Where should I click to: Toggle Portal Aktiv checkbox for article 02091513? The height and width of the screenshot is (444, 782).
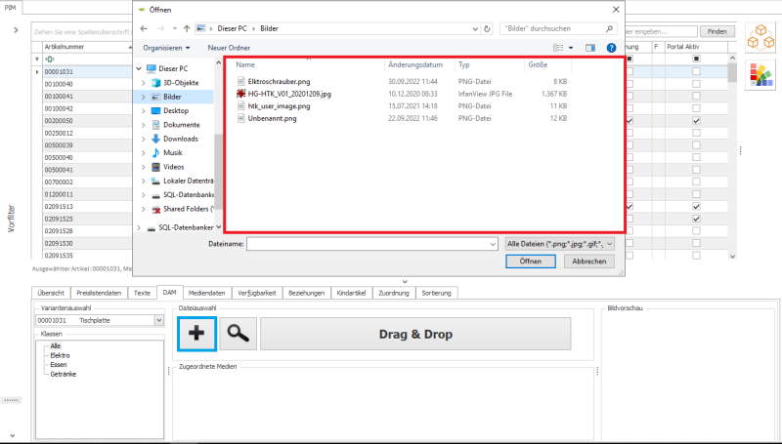pos(696,207)
